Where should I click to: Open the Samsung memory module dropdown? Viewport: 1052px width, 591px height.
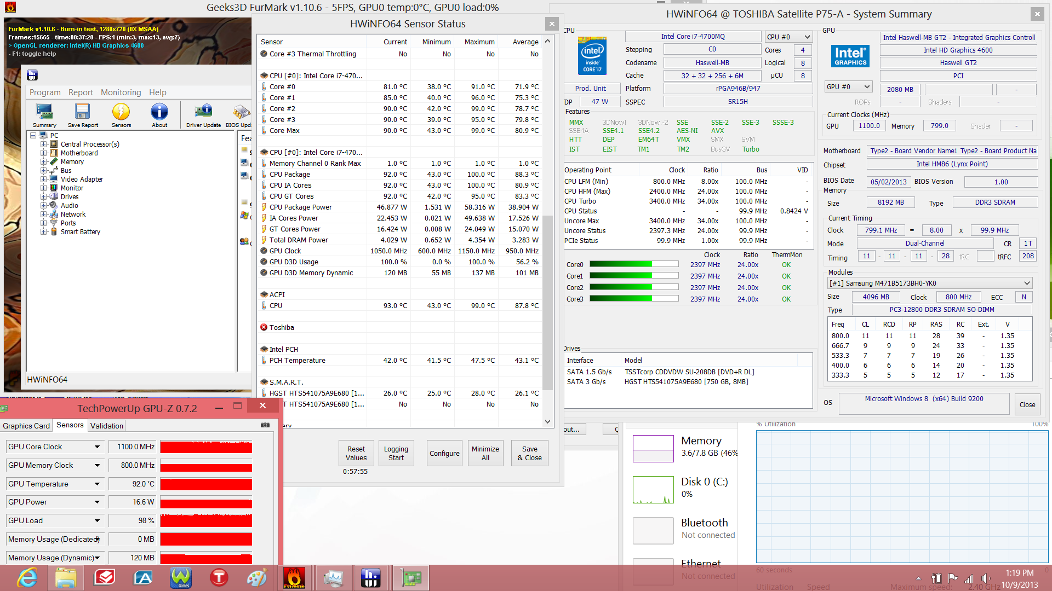(x=930, y=283)
